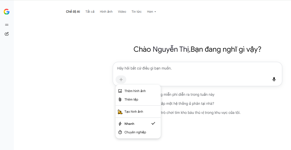Click the banana icon beside Tạo hình ảnh
The width and height of the screenshot is (291, 150).
click(x=120, y=112)
